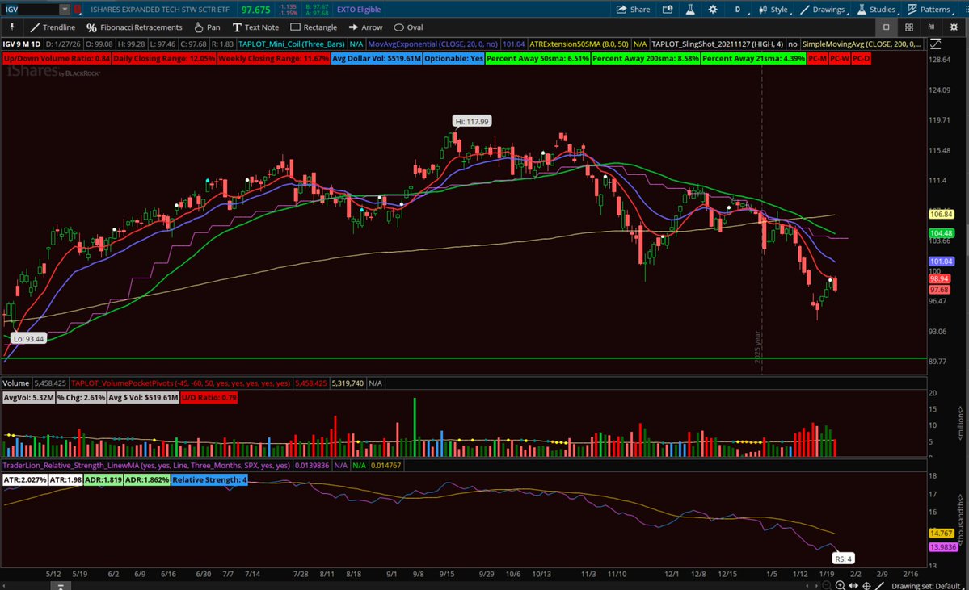Select the Fibonacci Retracements tool

[134, 27]
